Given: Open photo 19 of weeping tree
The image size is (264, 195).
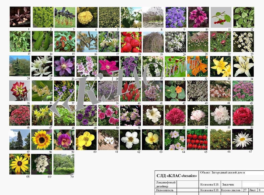Looking at the screenshot, I should click(153, 42).
